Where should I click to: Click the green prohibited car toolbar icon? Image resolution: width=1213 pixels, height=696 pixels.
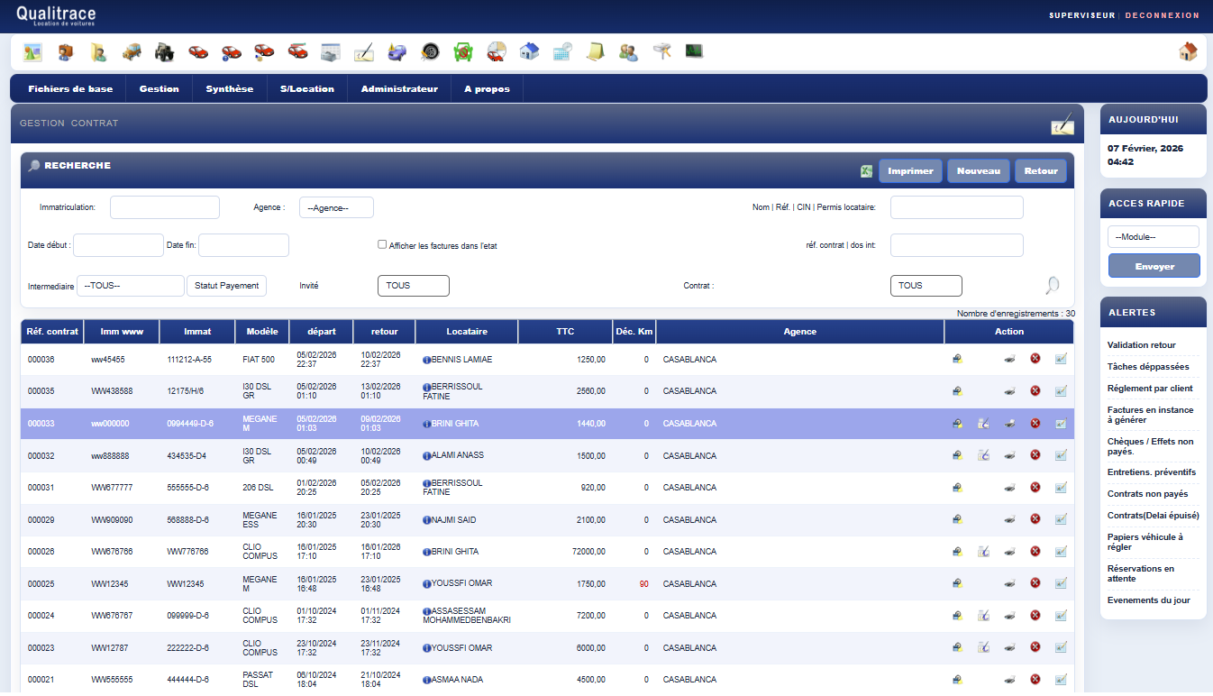(463, 52)
